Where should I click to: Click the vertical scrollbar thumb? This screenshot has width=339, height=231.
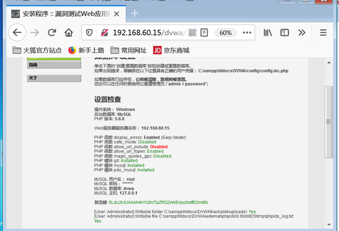328,122
